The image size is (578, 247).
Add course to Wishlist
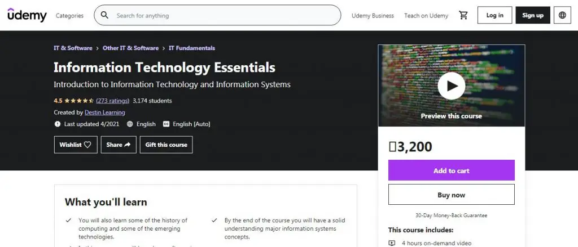click(75, 145)
